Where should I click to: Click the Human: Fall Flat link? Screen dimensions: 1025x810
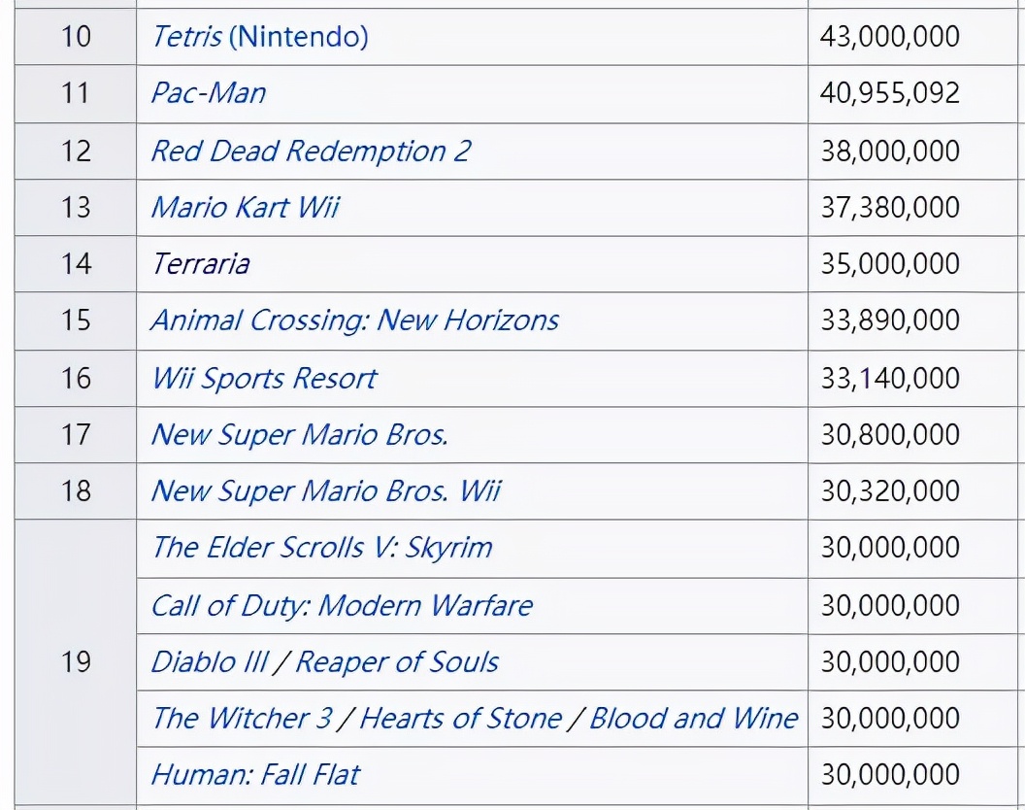[254, 774]
